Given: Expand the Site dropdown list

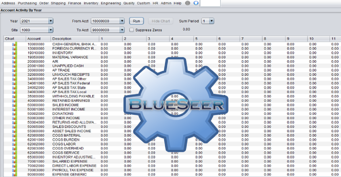Looking at the screenshot, I should coord(51,30).
